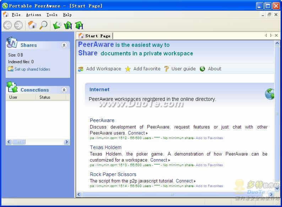This screenshot has width=282, height=207.
Task: Connect to the PeerAware workspace
Action: pos(138,133)
